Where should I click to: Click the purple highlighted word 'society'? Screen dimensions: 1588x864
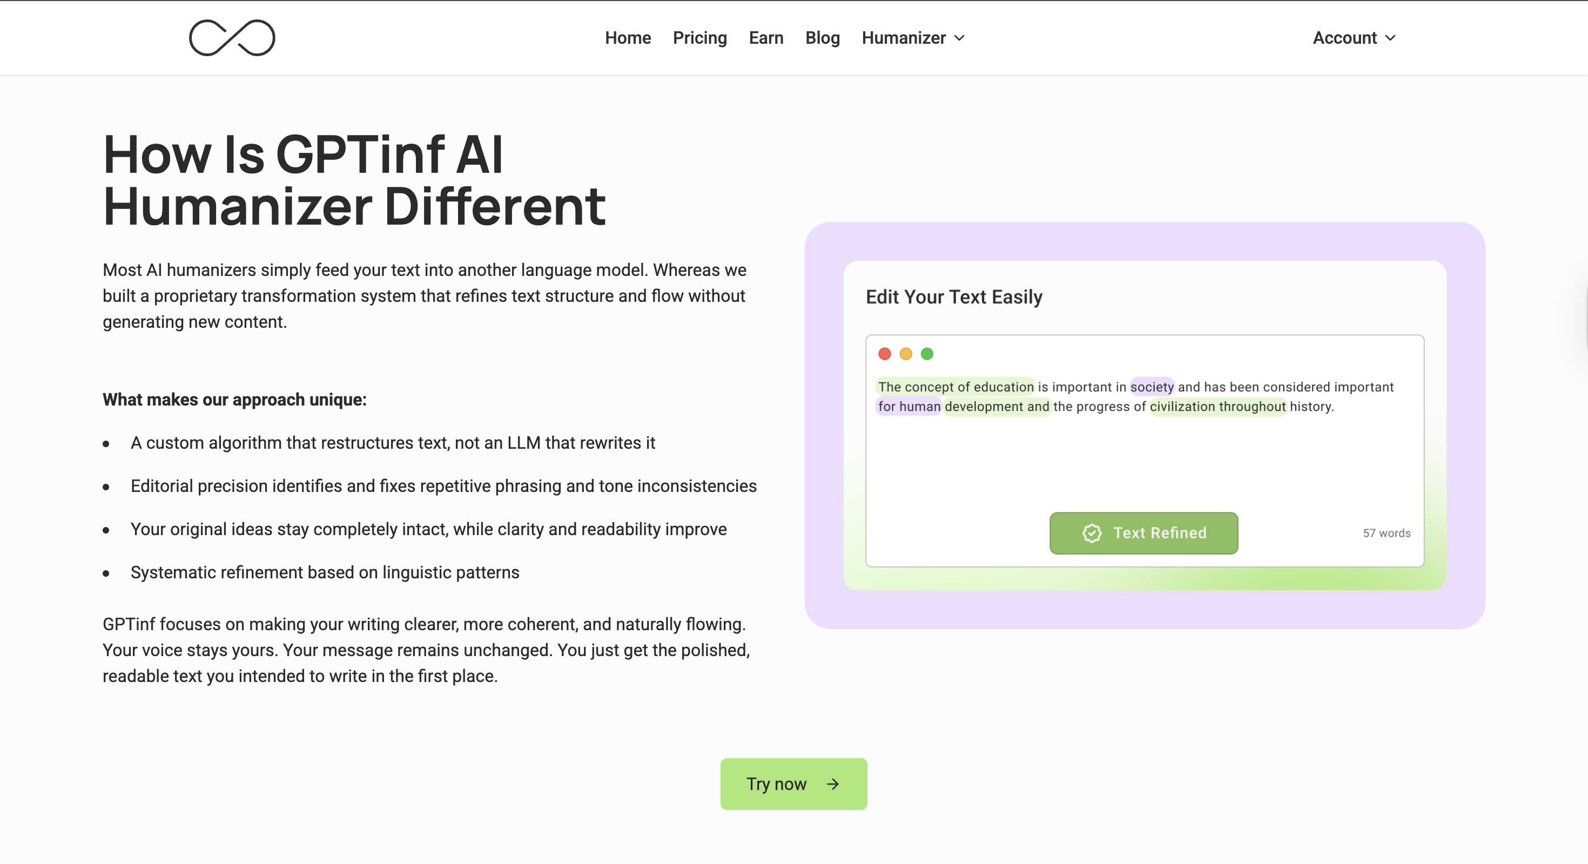(x=1152, y=387)
